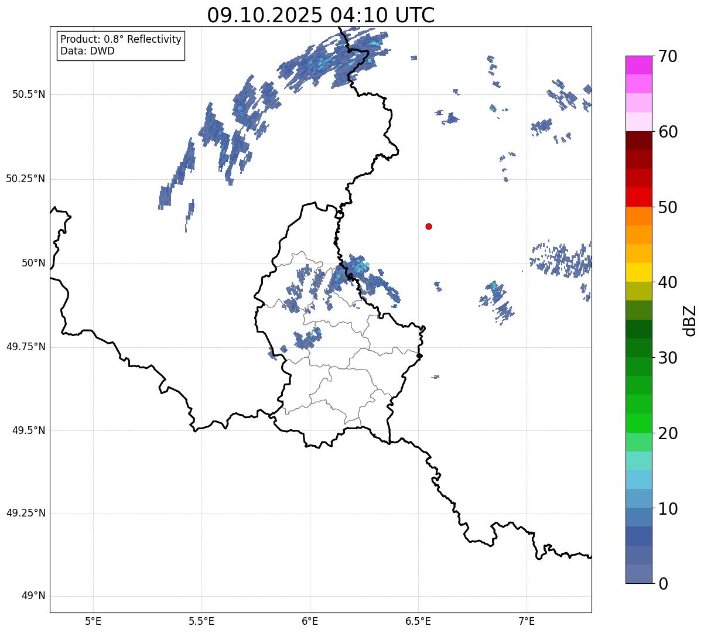Click the 'dBZ' colorbar label
Screen dimensions: 704x633
coord(690,320)
